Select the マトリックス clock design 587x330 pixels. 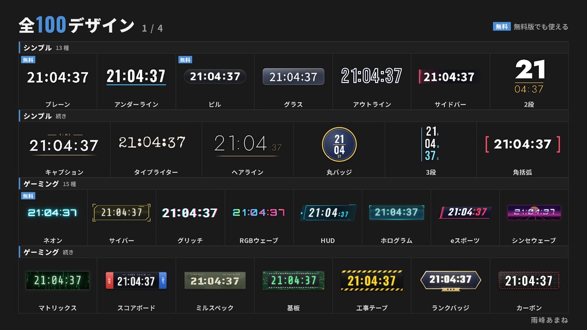(58, 286)
